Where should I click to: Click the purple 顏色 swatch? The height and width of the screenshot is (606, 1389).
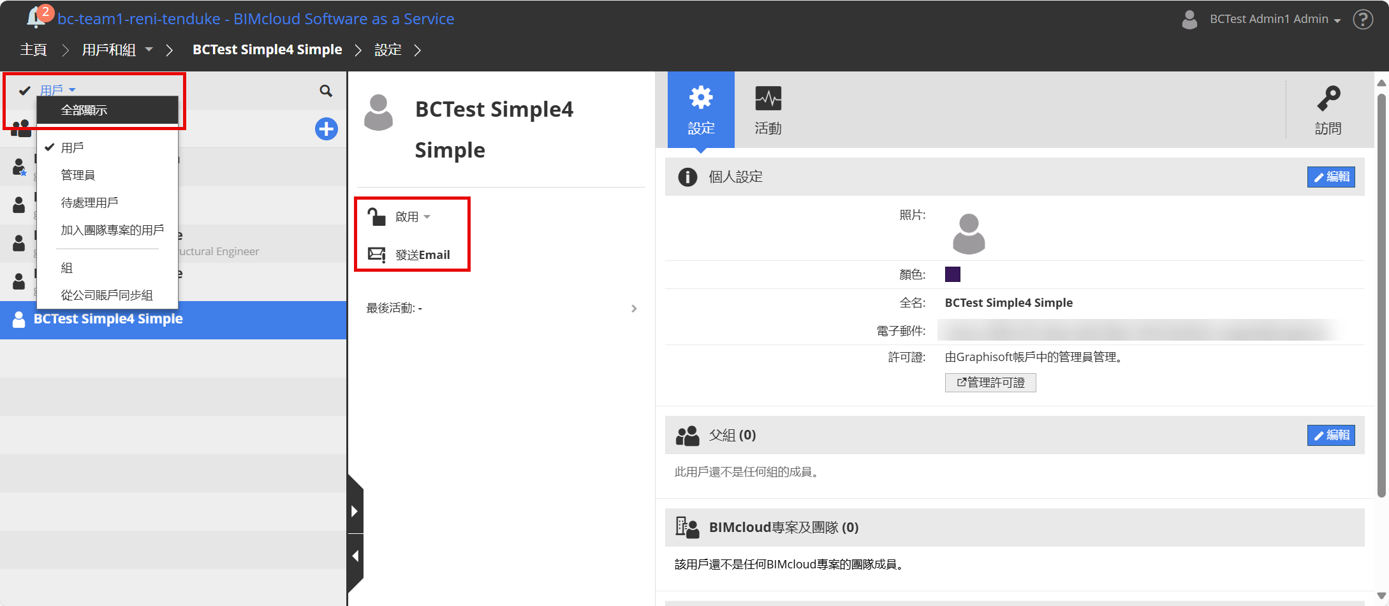pos(953,274)
